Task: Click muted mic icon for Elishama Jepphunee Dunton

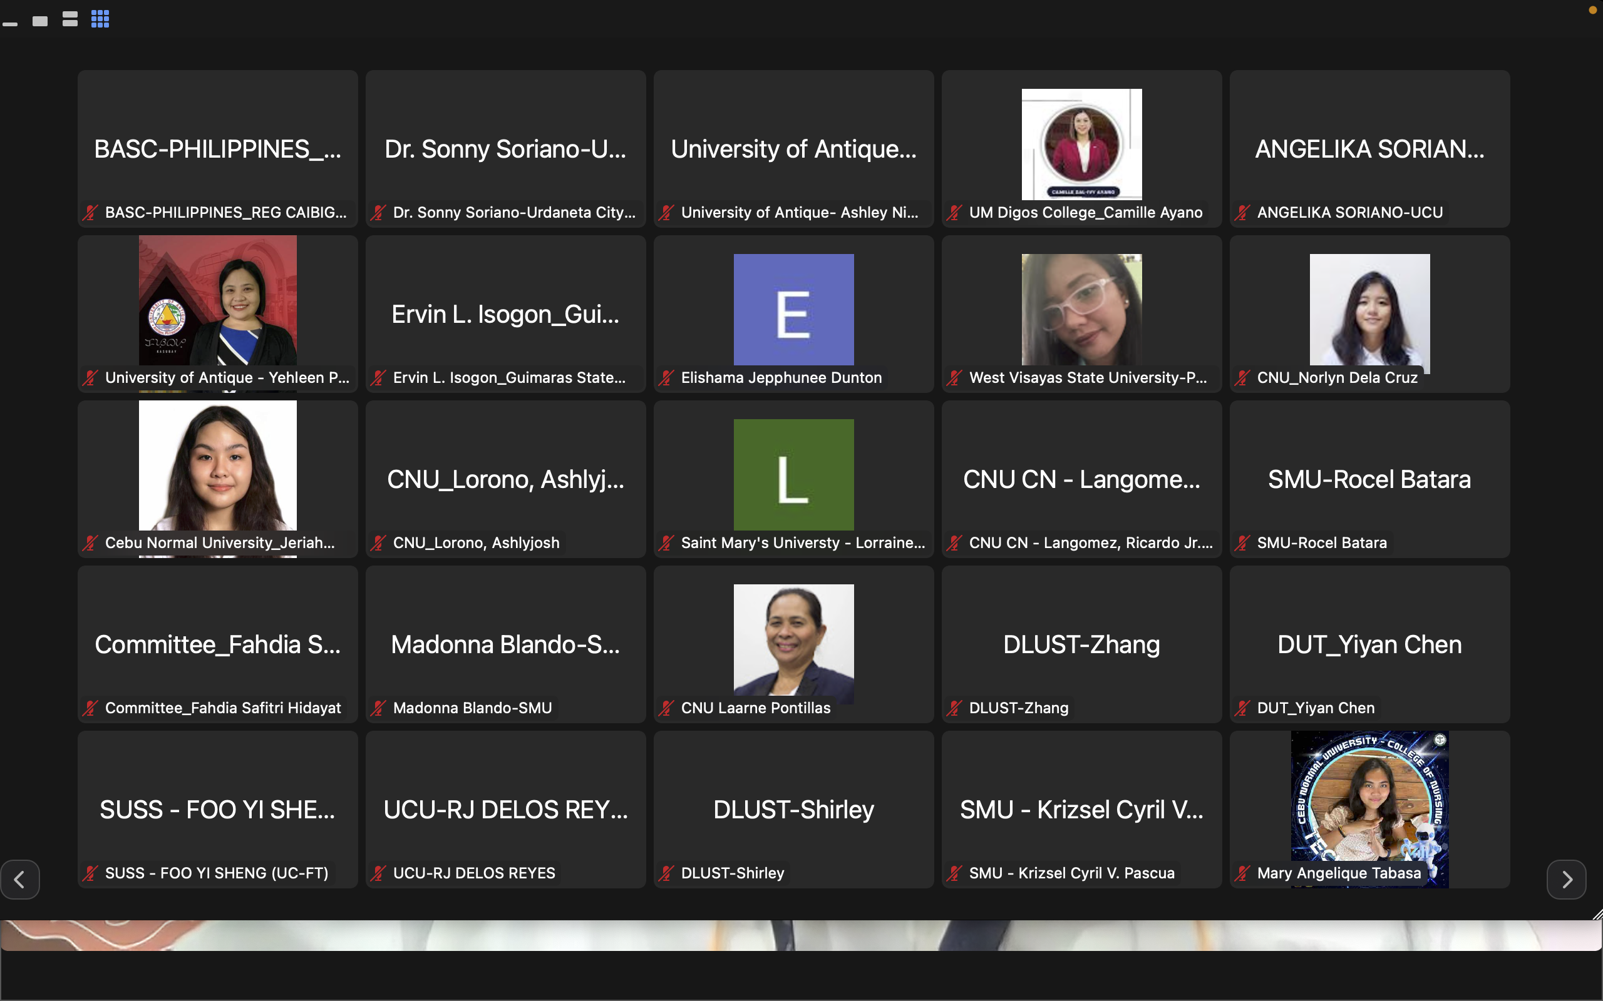Action: [x=666, y=377]
